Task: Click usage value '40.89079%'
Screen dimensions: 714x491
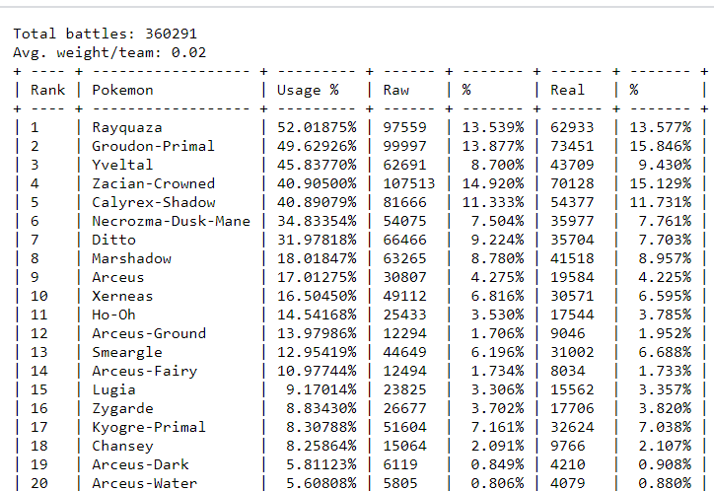Action: click(x=317, y=202)
